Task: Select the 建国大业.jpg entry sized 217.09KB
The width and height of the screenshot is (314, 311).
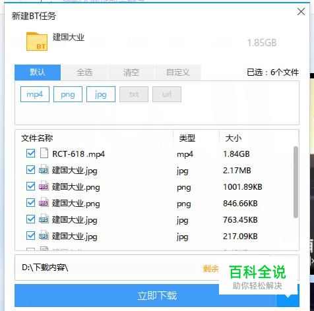Action: click(75, 237)
